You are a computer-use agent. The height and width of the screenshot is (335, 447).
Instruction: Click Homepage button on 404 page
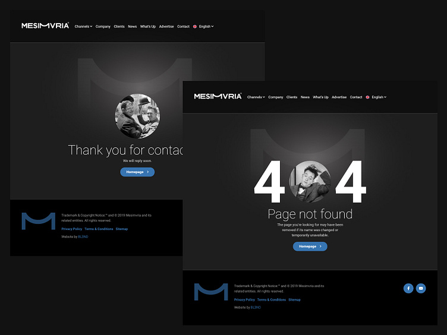click(x=310, y=246)
